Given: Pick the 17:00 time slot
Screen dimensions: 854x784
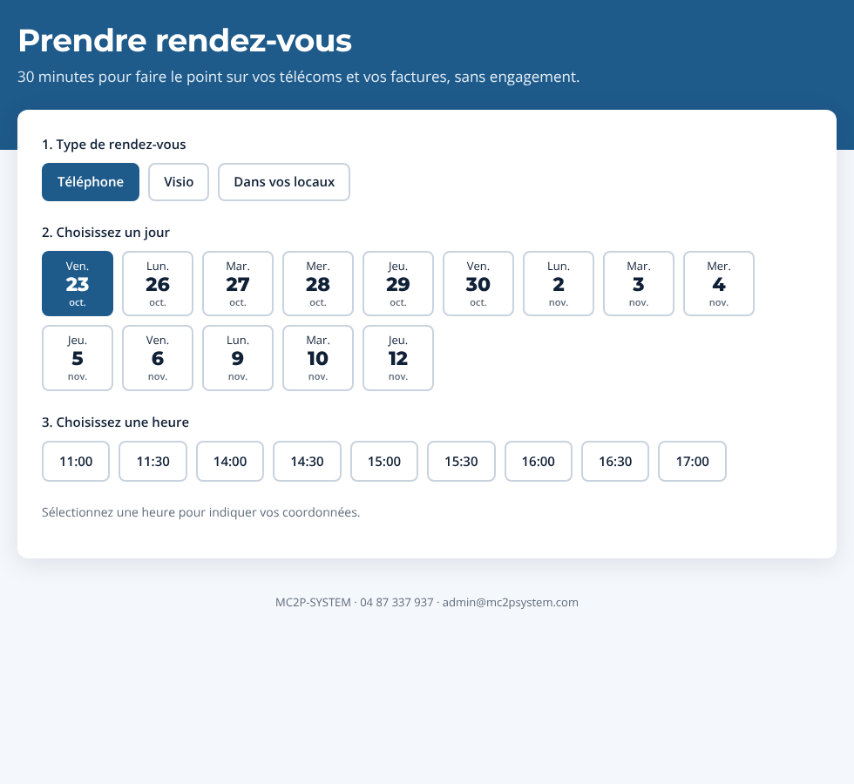Looking at the screenshot, I should click(692, 461).
